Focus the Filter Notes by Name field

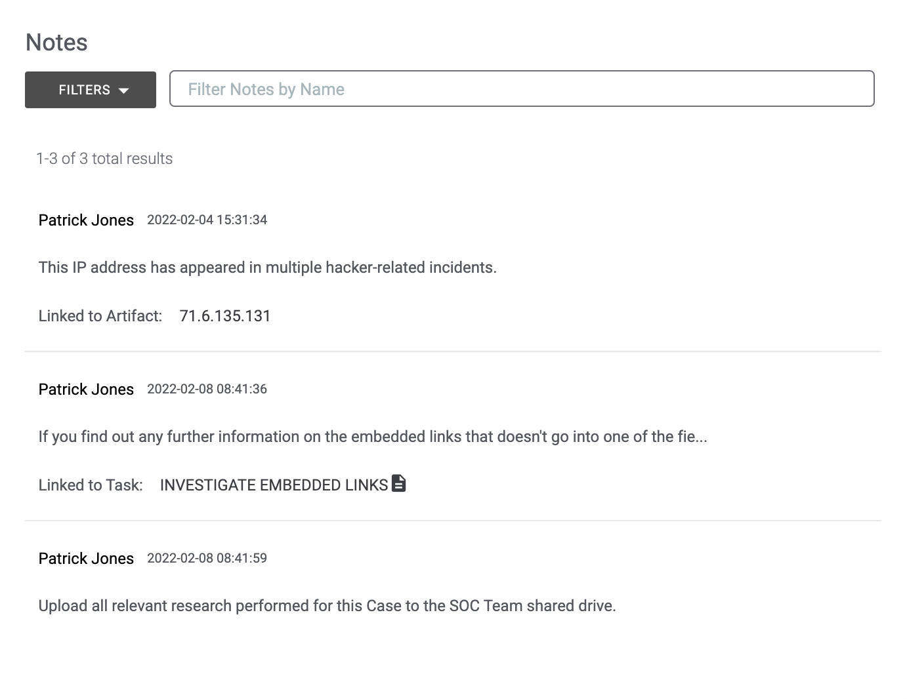pyautogui.click(x=522, y=89)
